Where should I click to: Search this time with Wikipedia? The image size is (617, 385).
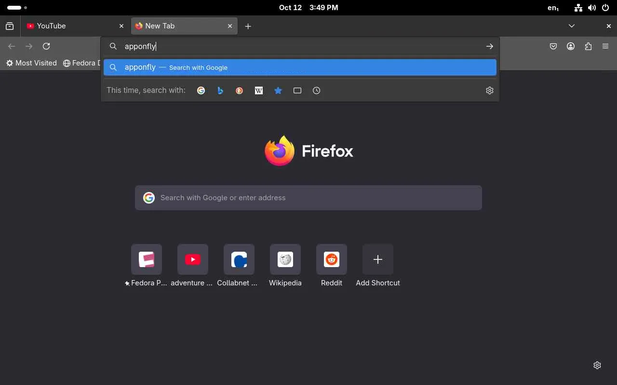click(259, 90)
